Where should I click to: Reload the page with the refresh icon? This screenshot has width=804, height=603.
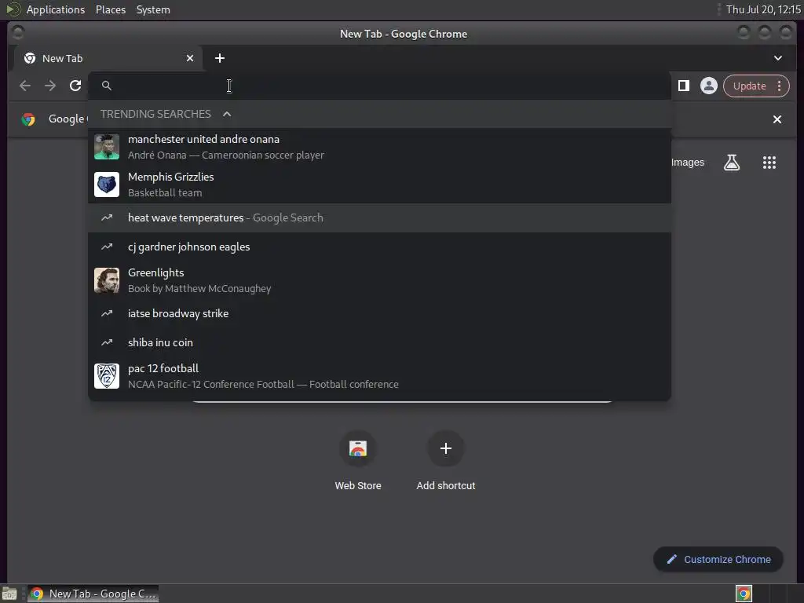coord(75,86)
